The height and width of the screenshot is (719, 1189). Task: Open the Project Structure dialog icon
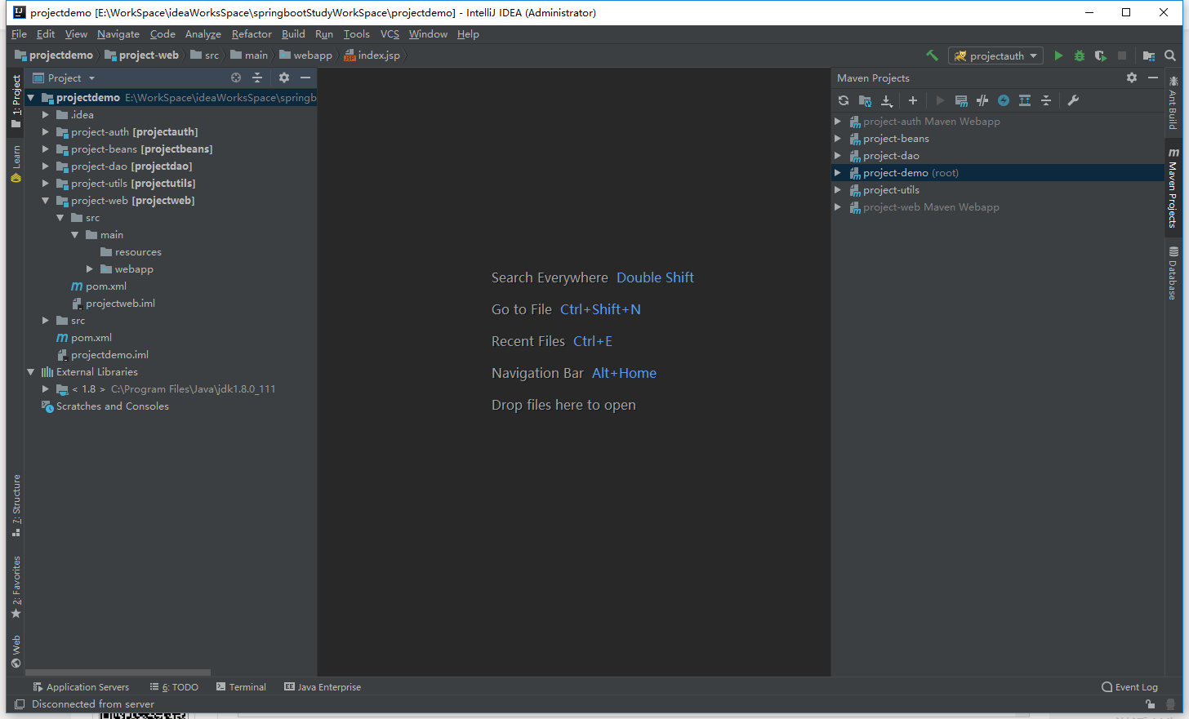pyautogui.click(x=1149, y=55)
